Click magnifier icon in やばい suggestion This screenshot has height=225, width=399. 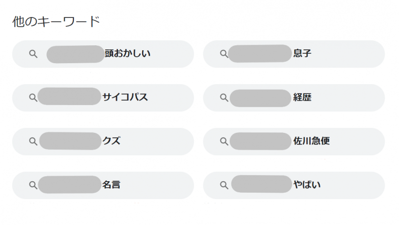tap(224, 185)
